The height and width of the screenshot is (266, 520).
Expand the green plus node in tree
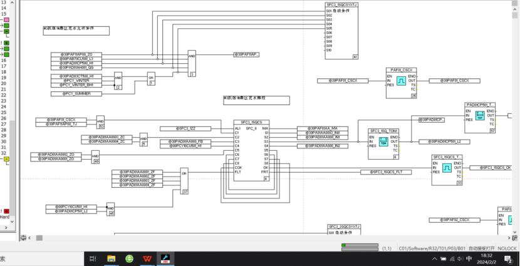click(x=7, y=43)
